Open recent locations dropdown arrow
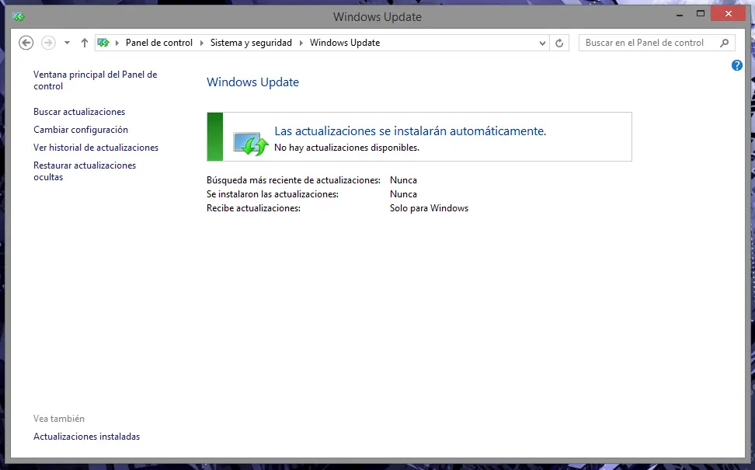This screenshot has height=470, width=755. pos(67,43)
